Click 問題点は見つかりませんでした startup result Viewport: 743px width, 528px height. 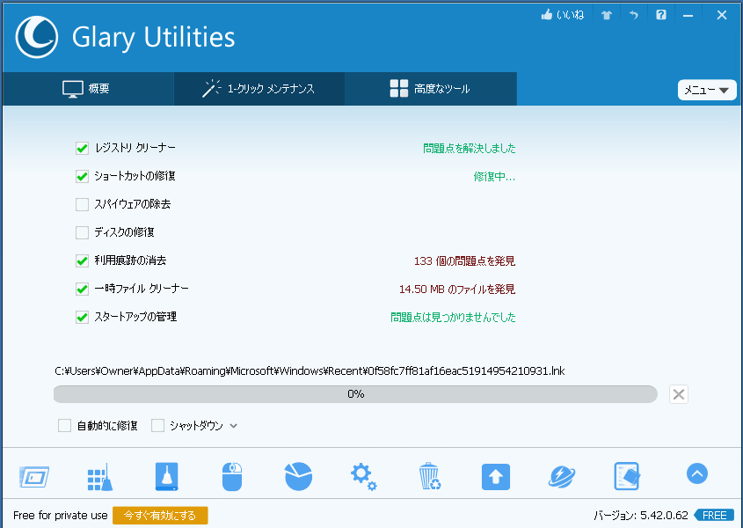point(453,317)
